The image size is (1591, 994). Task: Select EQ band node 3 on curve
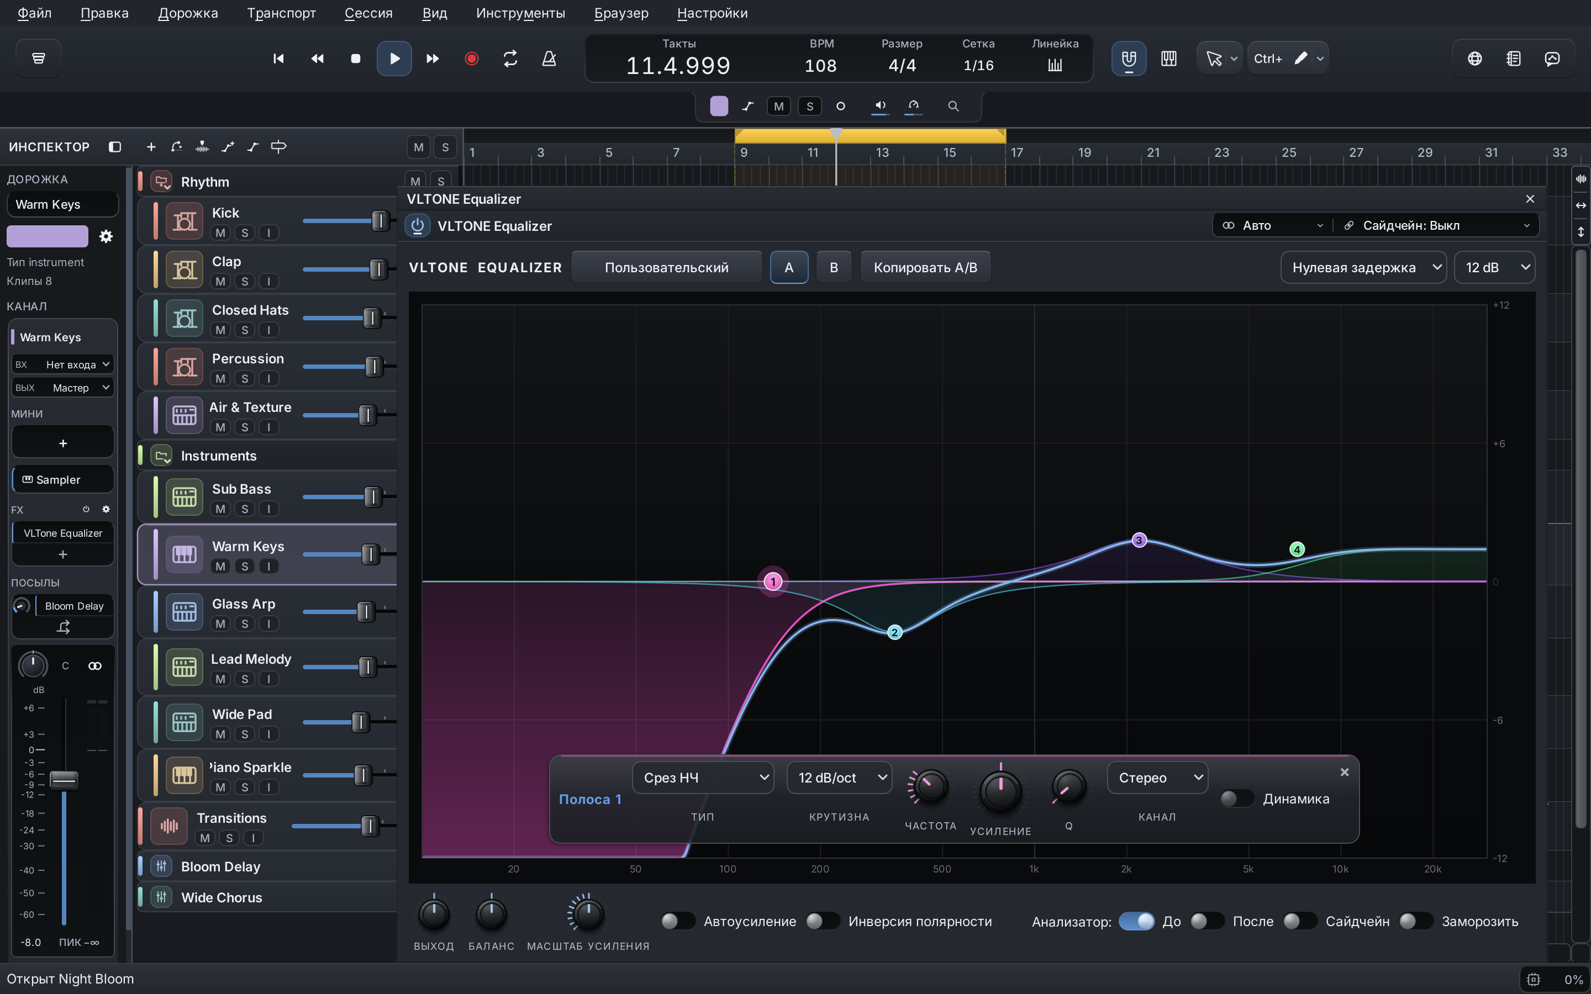1139,541
